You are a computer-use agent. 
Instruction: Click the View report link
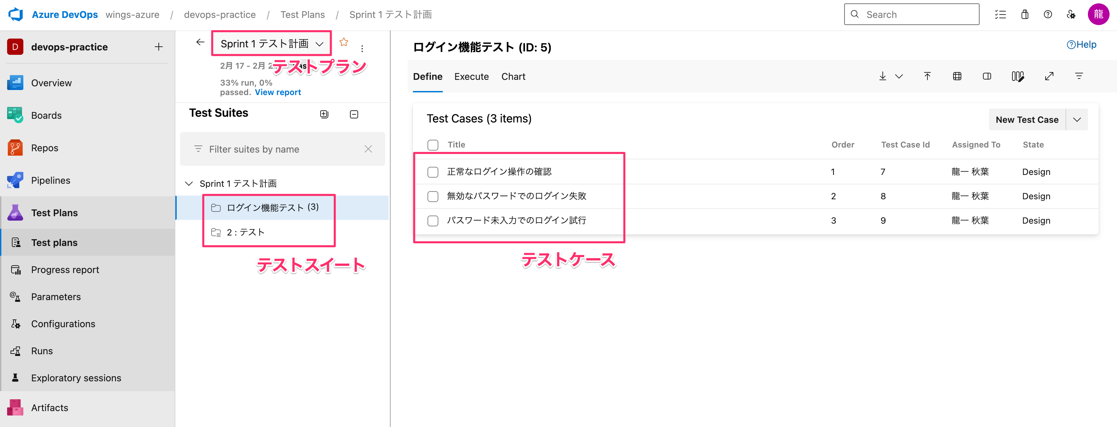click(x=278, y=92)
